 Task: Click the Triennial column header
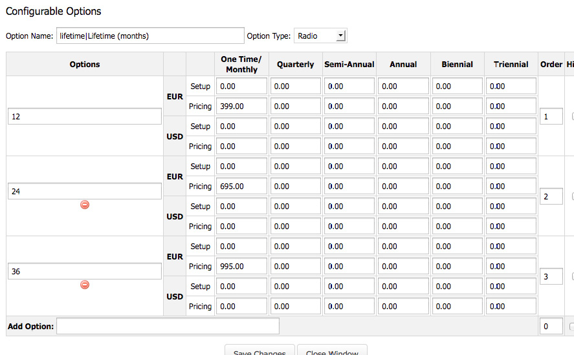point(511,65)
